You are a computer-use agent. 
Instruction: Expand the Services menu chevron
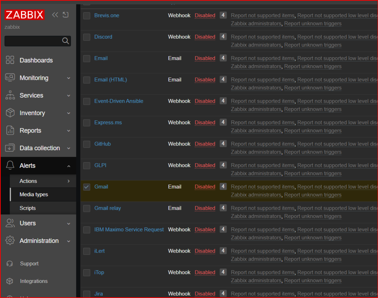(x=69, y=96)
